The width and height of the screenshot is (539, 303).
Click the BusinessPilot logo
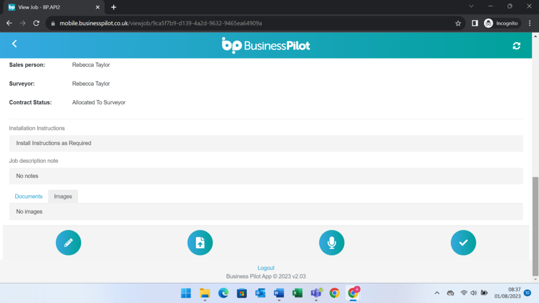(266, 45)
